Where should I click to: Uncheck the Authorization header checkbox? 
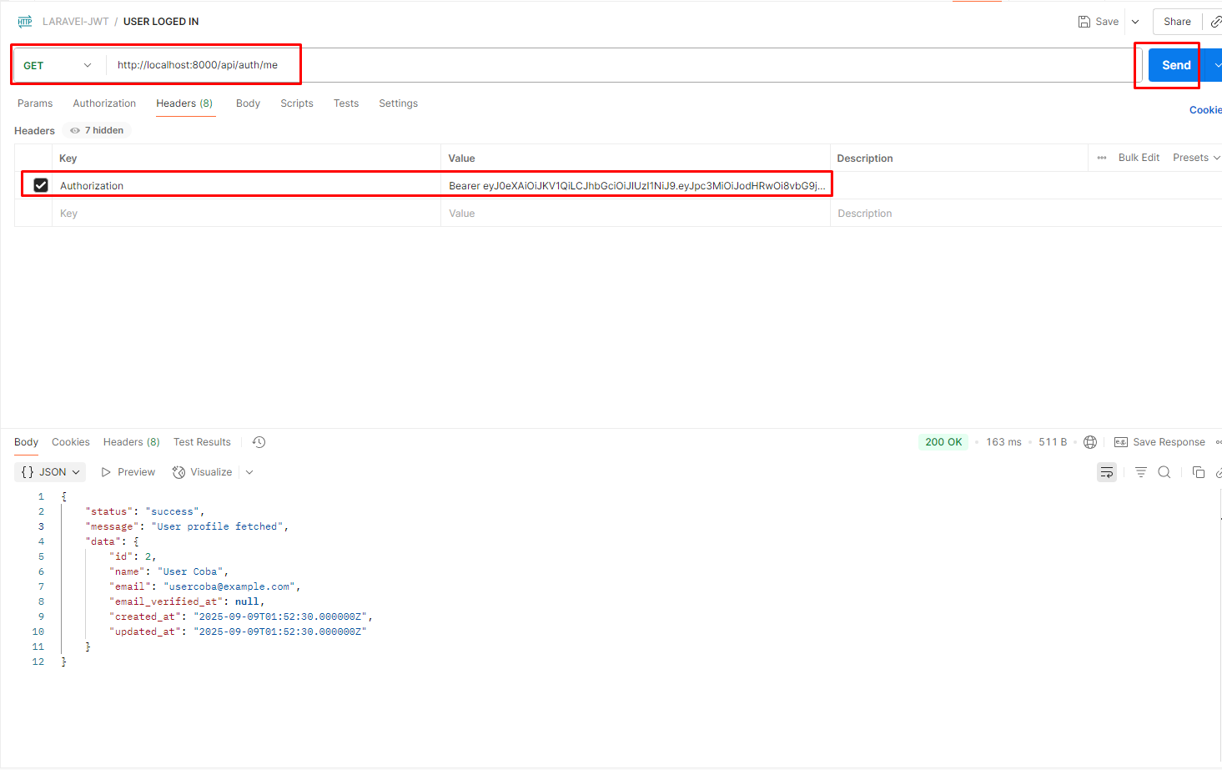[41, 185]
